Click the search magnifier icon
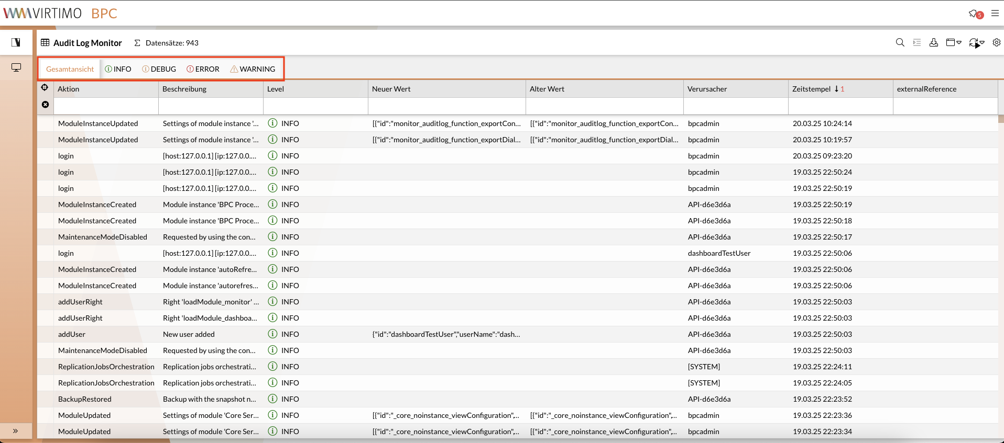The image size is (1004, 443). pos(900,43)
